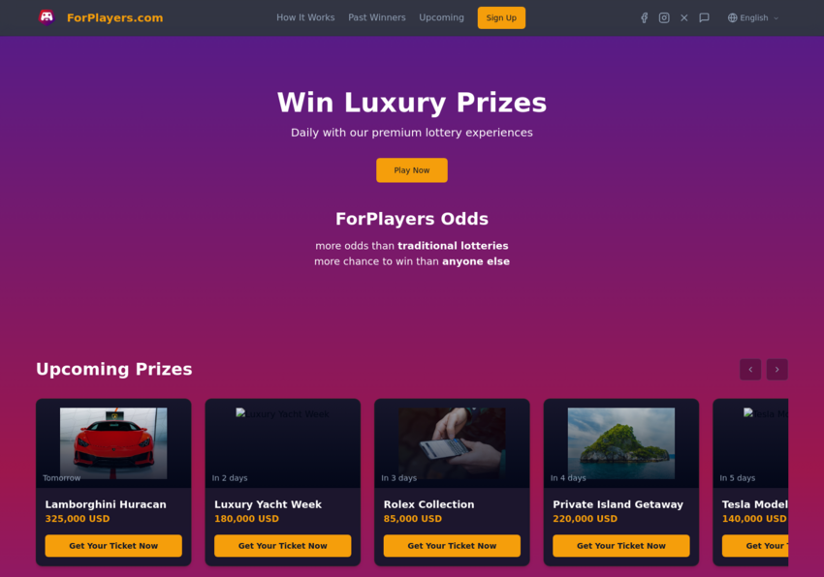
Task: Get ticket for Private Island Getaway
Action: click(x=621, y=545)
